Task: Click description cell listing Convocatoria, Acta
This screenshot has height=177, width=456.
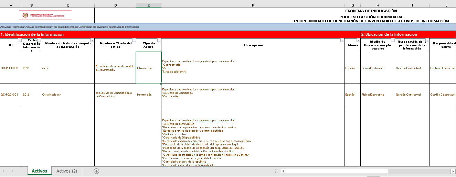Action: point(253,68)
